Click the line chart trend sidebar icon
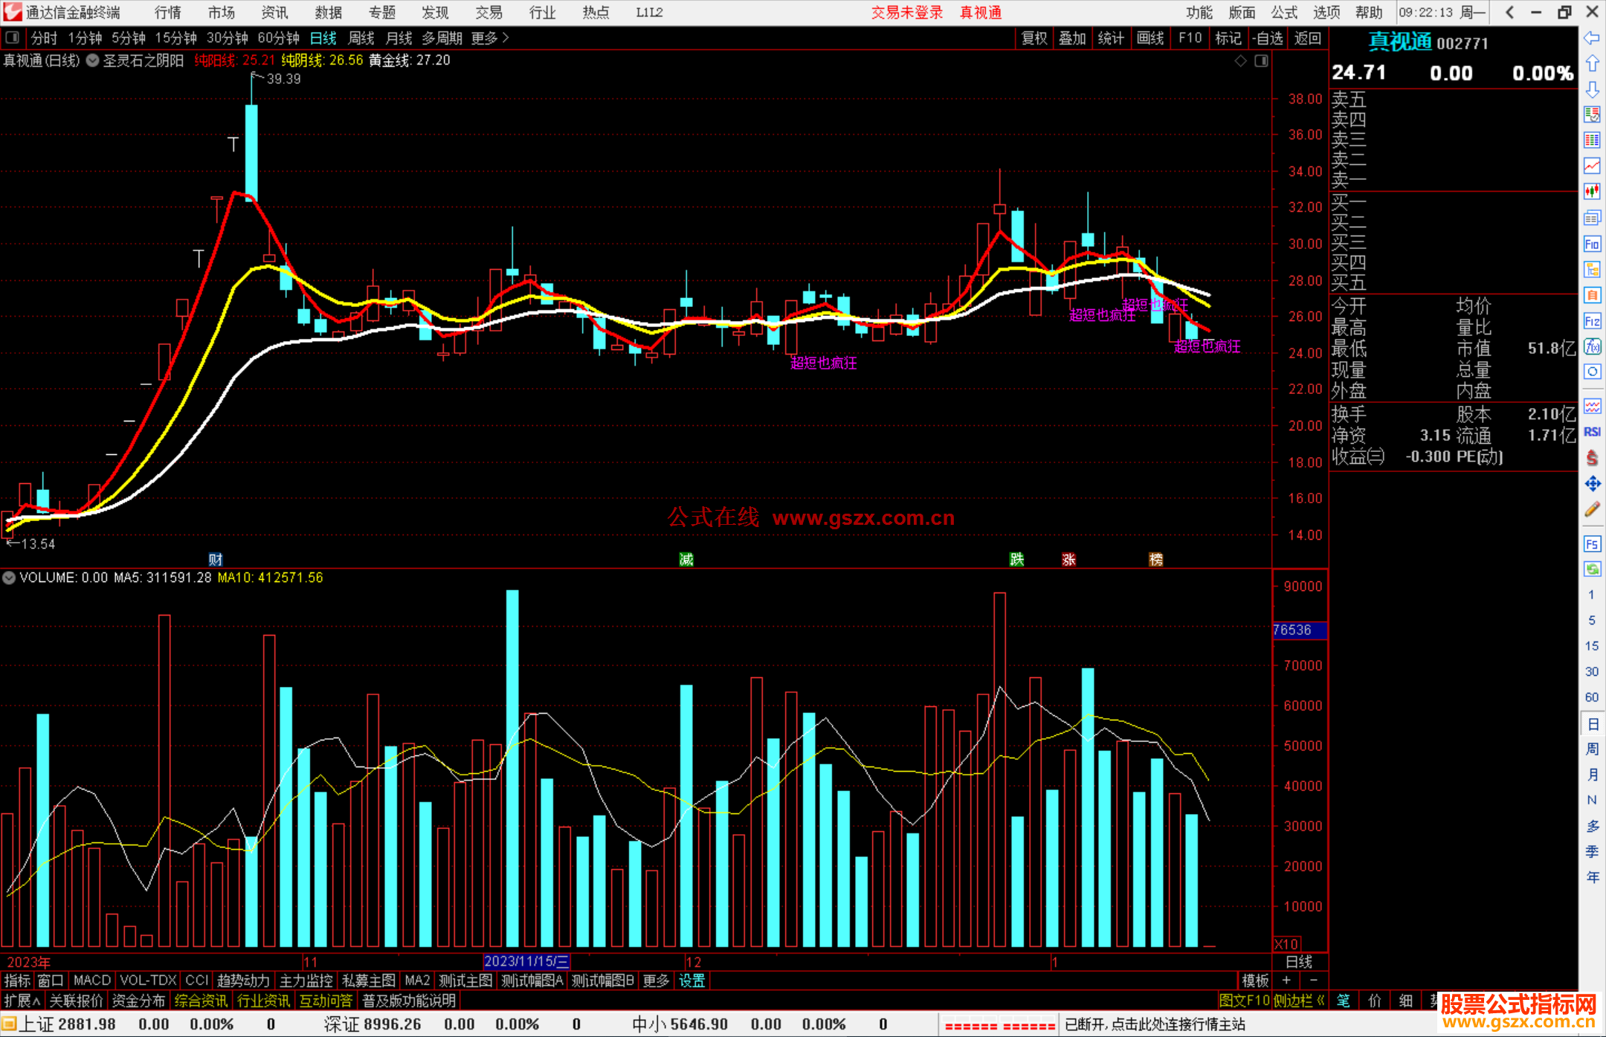This screenshot has height=1037, width=1606. (1592, 166)
